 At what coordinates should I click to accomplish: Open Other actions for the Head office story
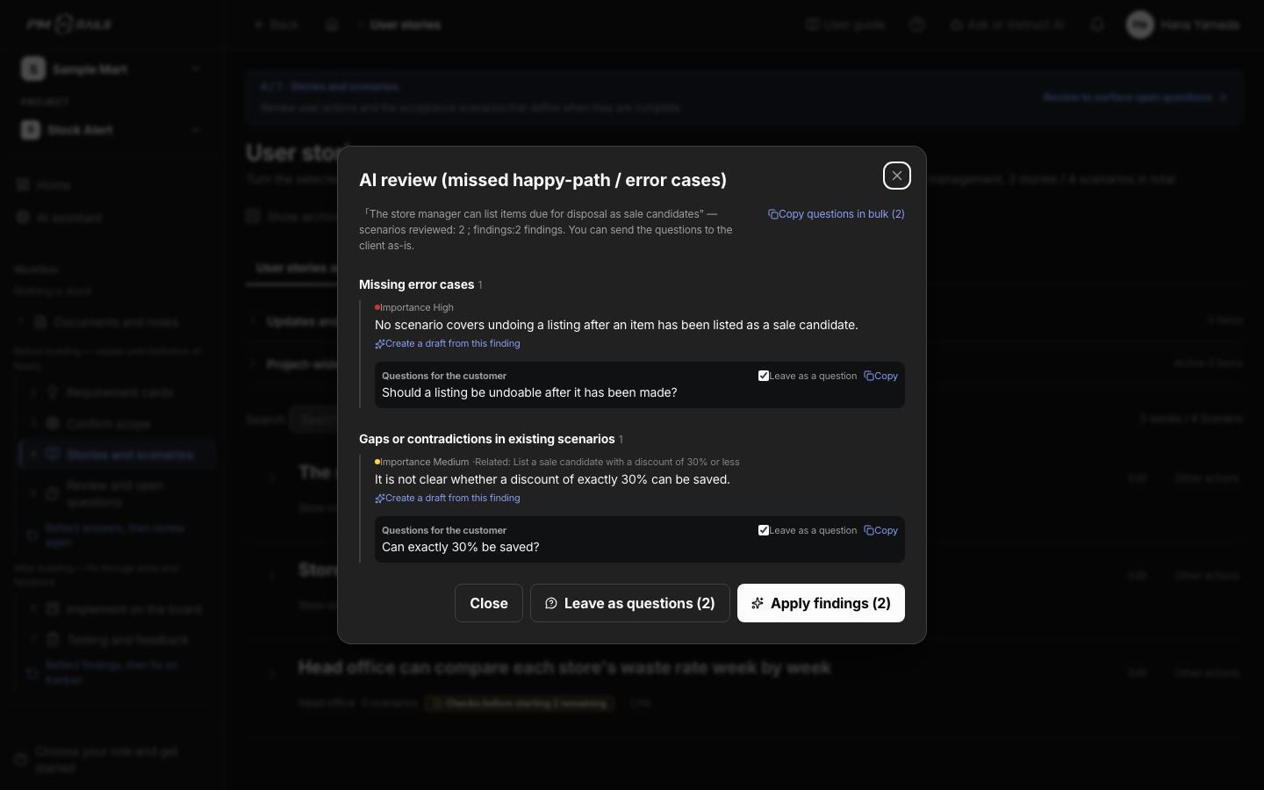pyautogui.click(x=1207, y=673)
